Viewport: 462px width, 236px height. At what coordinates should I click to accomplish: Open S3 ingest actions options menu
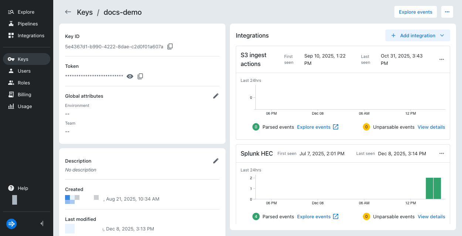click(x=441, y=59)
